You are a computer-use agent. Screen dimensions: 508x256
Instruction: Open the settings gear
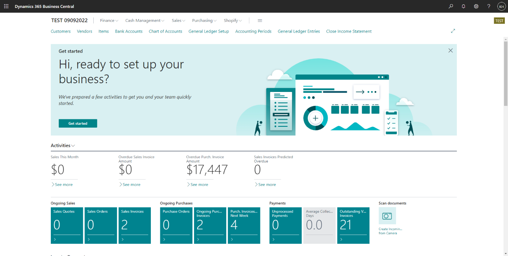click(476, 6)
